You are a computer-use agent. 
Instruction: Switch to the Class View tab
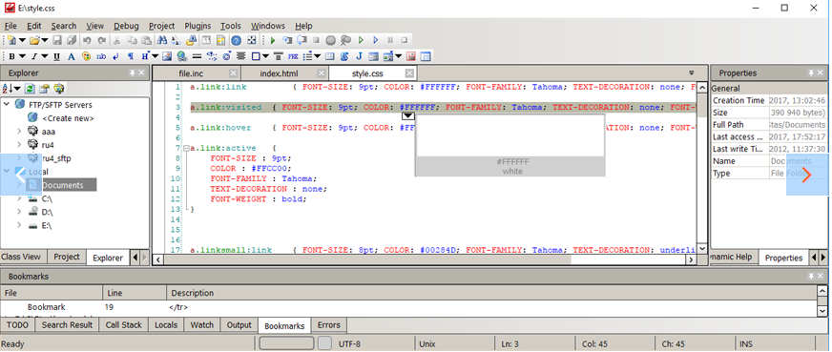[21, 257]
